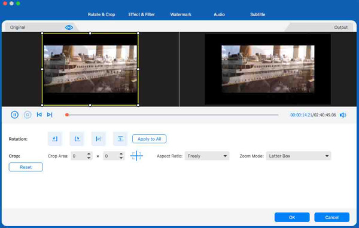Click the output preview video thumbnail
The image size is (359, 228).
click(268, 69)
